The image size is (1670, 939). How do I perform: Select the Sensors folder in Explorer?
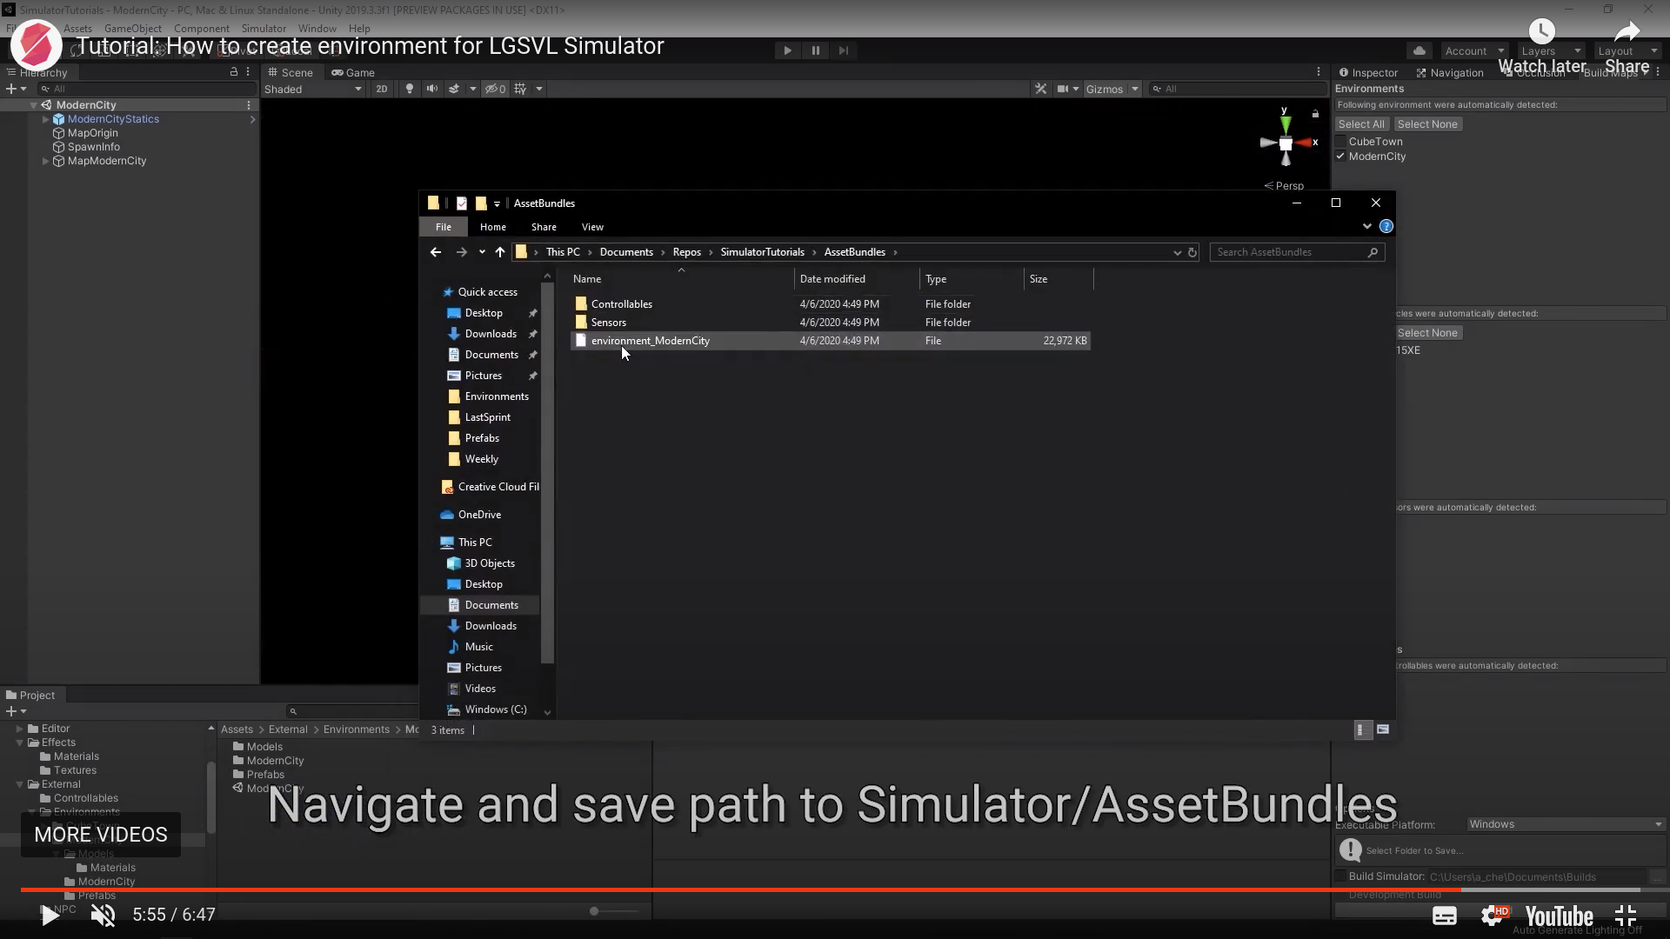coord(609,323)
